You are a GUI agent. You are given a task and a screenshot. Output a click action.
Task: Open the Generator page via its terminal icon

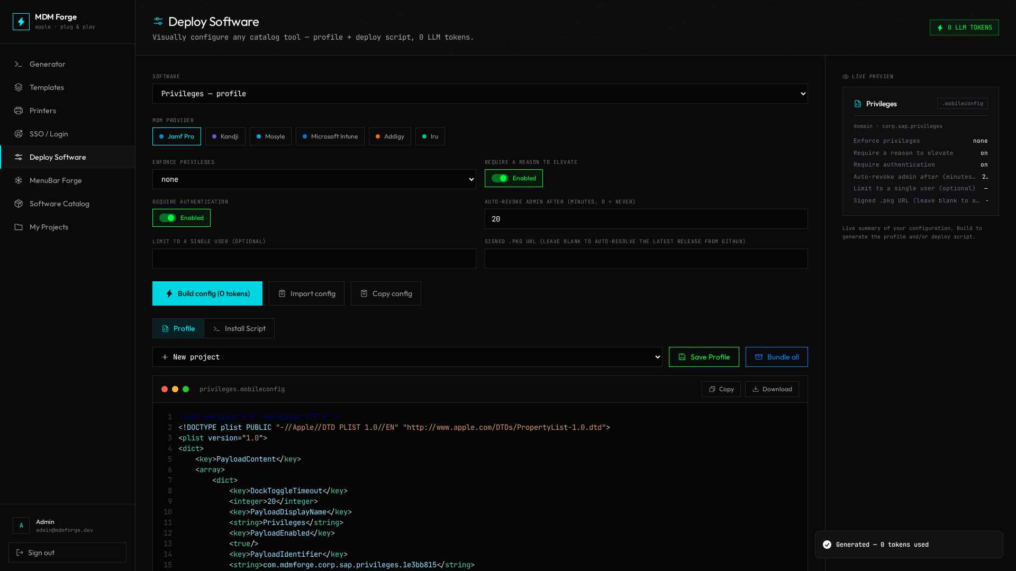(x=19, y=64)
